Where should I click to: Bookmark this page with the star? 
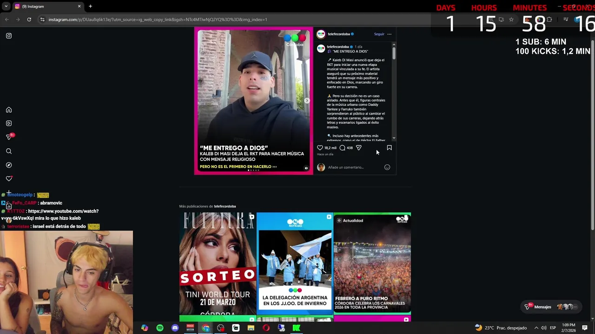(x=511, y=19)
